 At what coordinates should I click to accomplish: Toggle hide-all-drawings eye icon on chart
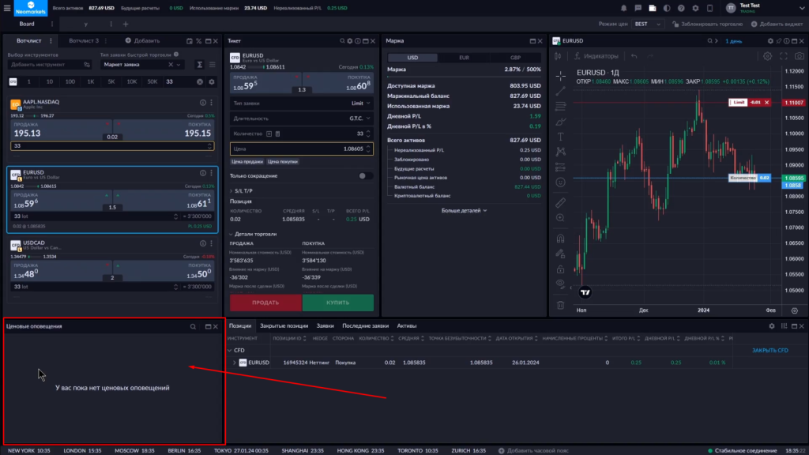(561, 284)
